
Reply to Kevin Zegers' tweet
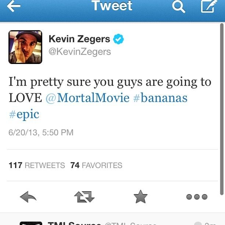(x=28, y=197)
